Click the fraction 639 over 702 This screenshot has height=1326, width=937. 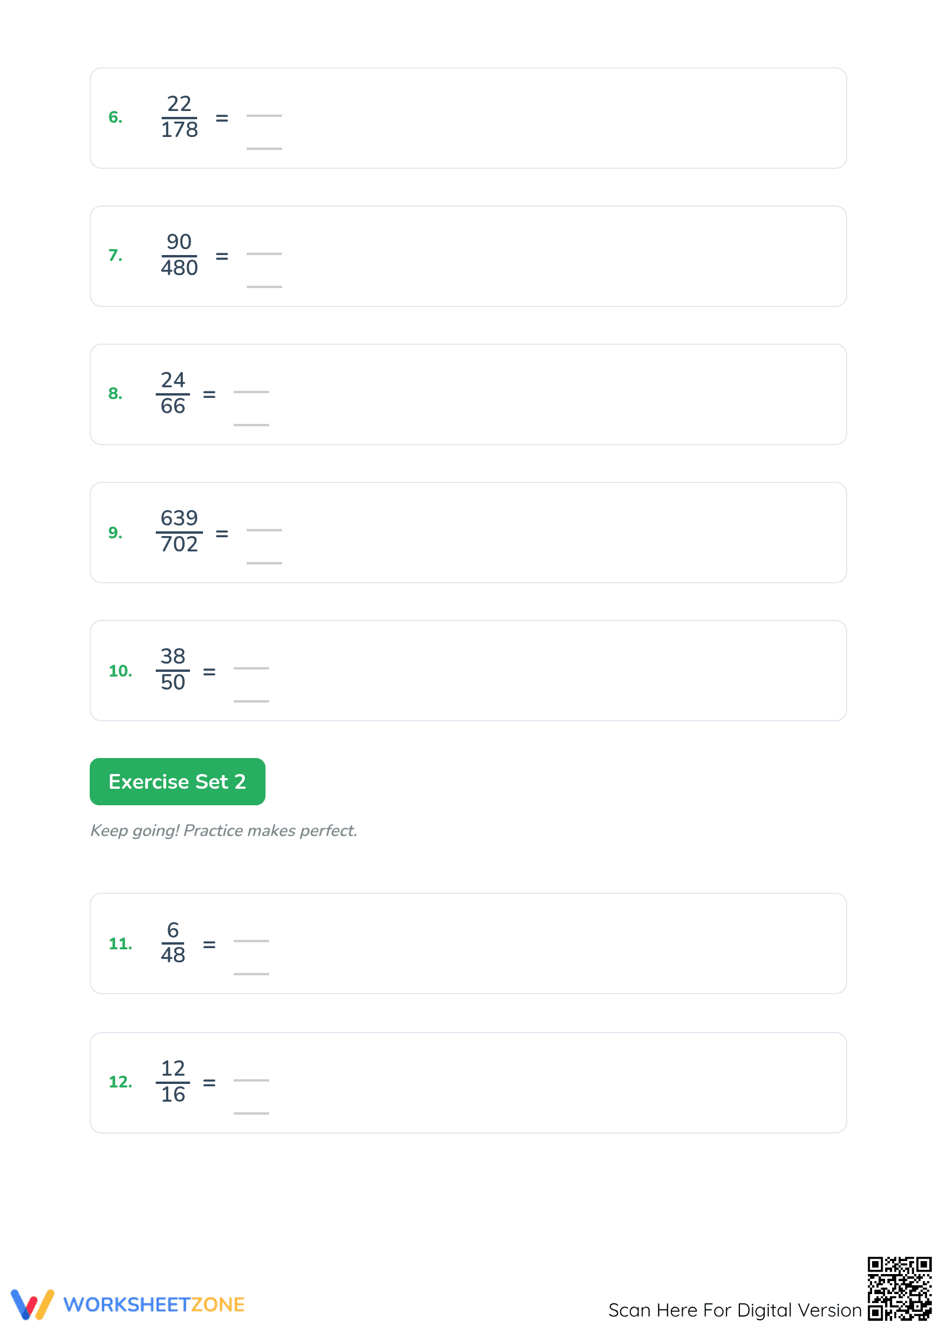coord(179,531)
